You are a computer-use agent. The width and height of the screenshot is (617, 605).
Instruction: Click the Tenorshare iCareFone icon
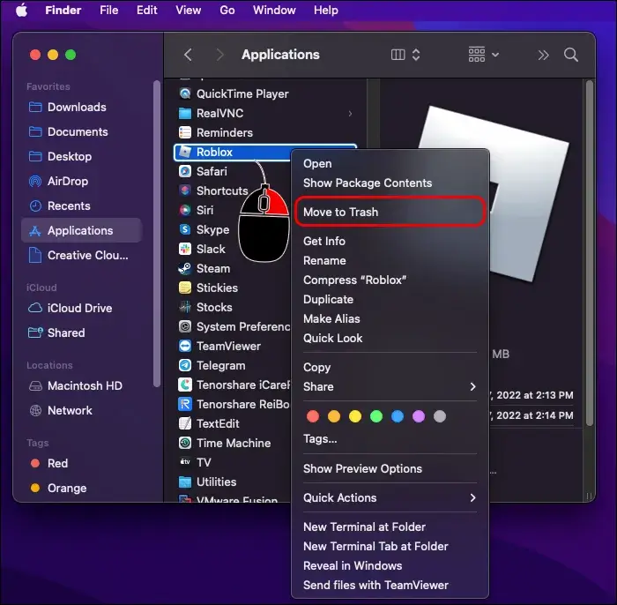click(185, 385)
